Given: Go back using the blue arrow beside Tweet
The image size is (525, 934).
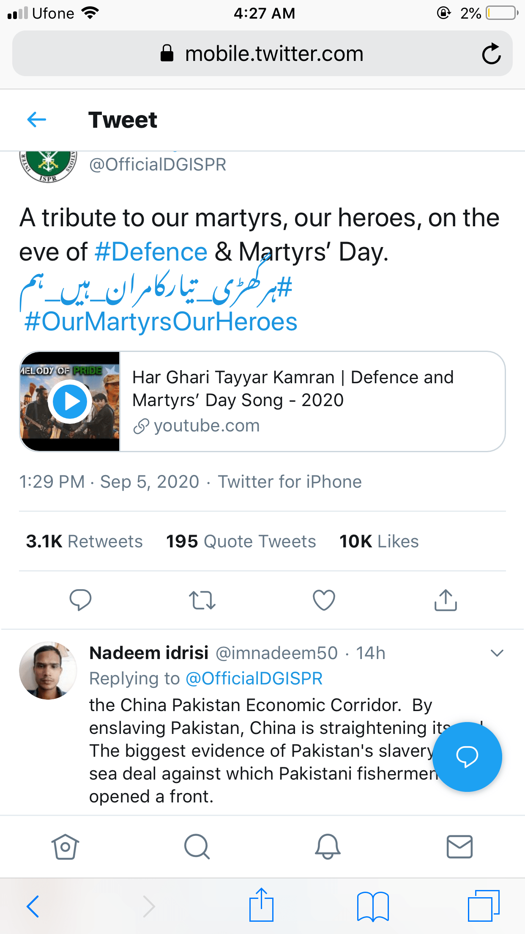Looking at the screenshot, I should pyautogui.click(x=37, y=120).
